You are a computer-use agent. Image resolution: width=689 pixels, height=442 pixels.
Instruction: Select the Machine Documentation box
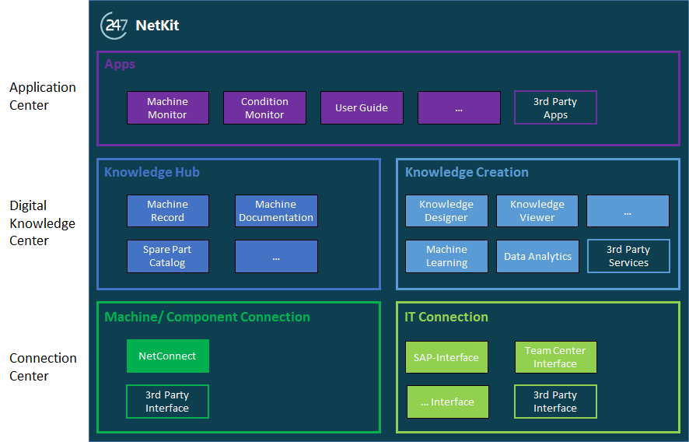click(x=276, y=211)
